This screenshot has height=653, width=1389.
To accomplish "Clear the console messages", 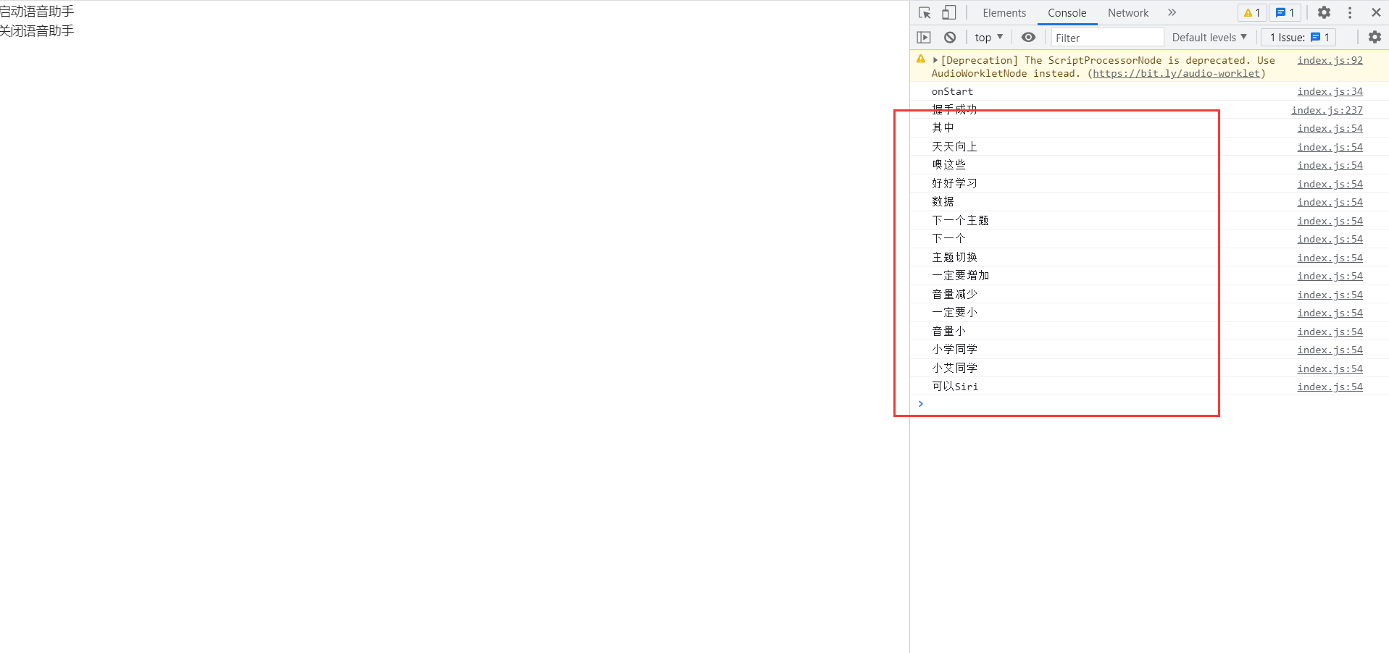I will tap(949, 37).
